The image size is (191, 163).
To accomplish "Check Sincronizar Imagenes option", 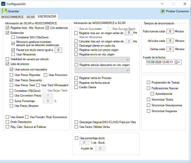I will click(148, 111).
